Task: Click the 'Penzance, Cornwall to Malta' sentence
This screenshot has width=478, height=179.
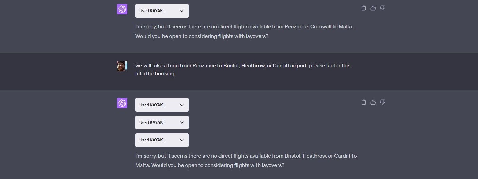Action: pyautogui.click(x=244, y=26)
